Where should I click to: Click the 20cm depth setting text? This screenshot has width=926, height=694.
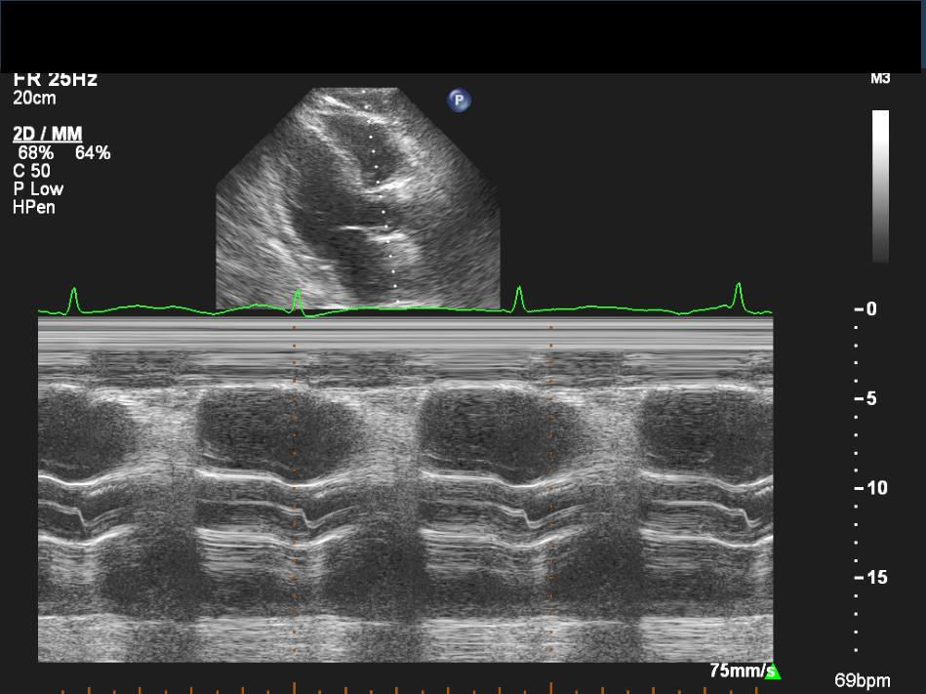pos(34,99)
